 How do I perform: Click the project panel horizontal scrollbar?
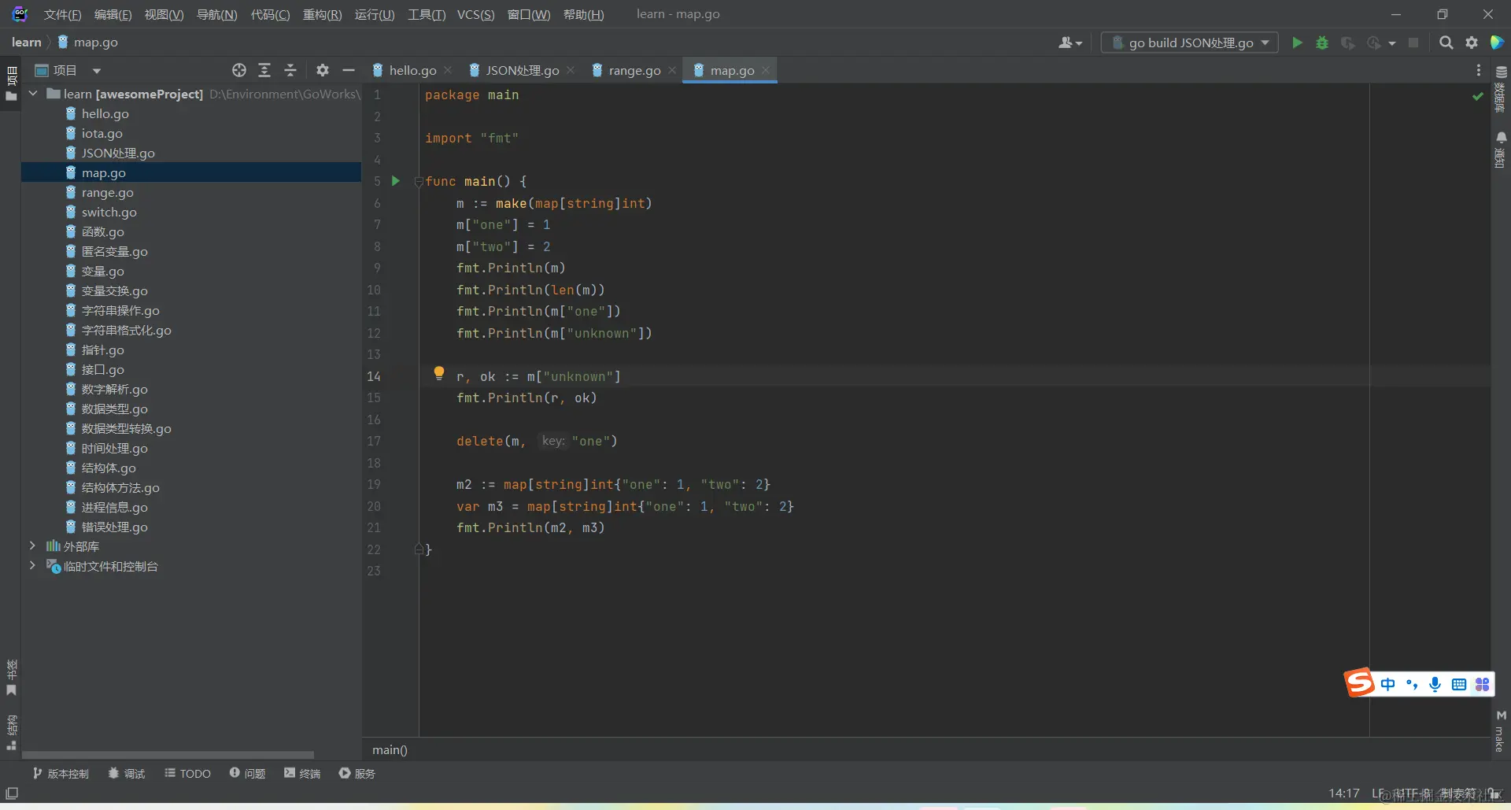pos(168,754)
